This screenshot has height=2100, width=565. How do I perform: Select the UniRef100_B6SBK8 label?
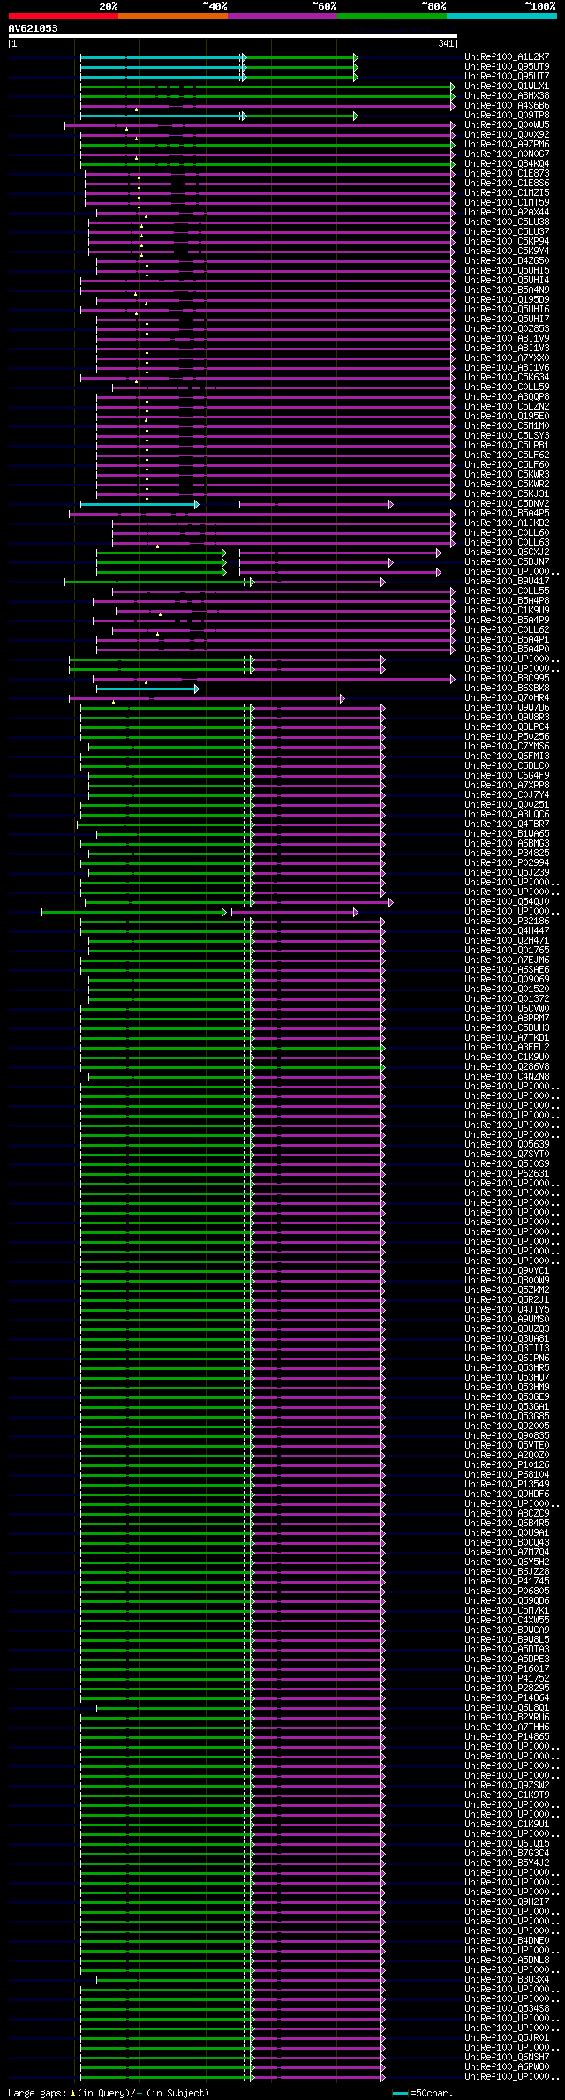click(x=507, y=689)
